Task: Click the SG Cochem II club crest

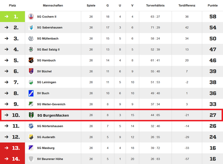Action: click(x=31, y=17)
